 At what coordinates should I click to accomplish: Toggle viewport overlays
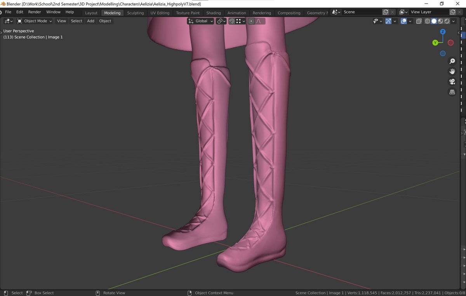click(404, 21)
